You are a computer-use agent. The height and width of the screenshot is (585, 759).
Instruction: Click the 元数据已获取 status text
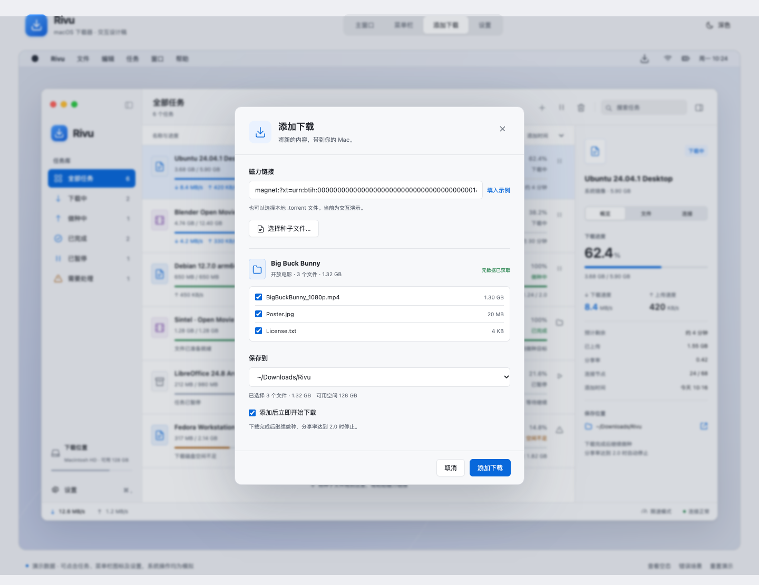[x=496, y=270]
